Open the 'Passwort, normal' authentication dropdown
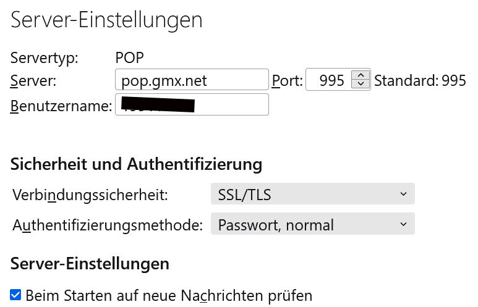Image resolution: width=478 pixels, height=307 pixels. (312, 224)
